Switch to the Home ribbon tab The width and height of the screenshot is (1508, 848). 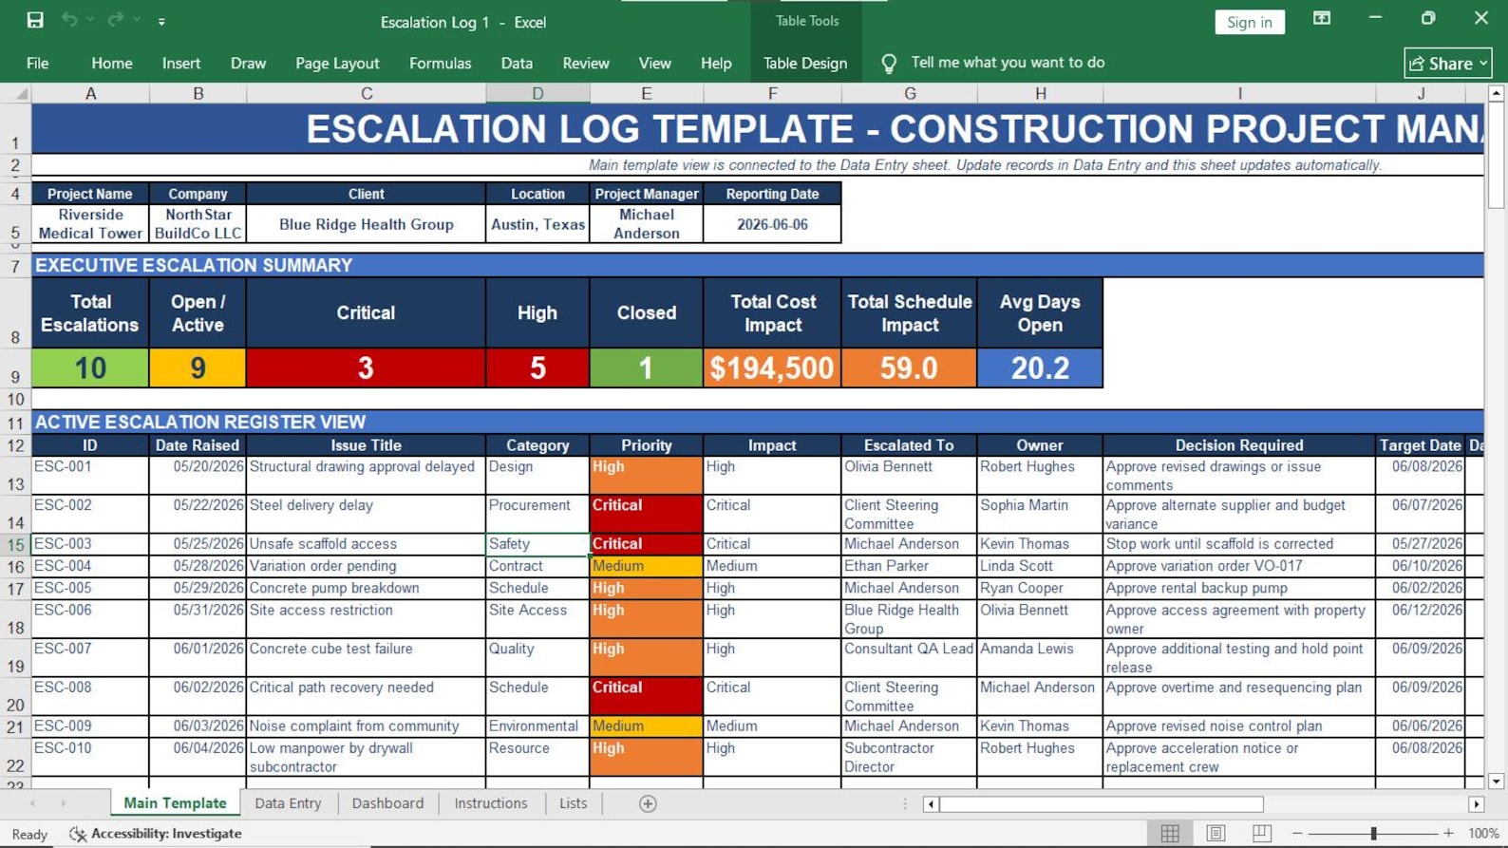112,63
